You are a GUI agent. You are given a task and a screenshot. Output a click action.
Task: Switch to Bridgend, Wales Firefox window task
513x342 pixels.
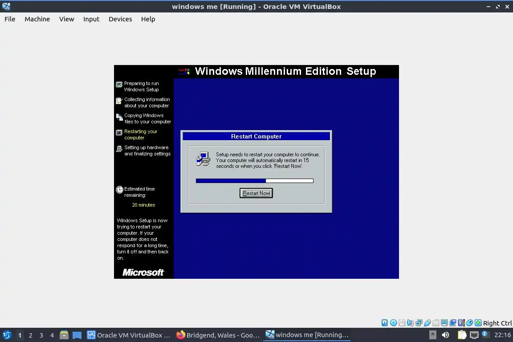click(x=218, y=335)
